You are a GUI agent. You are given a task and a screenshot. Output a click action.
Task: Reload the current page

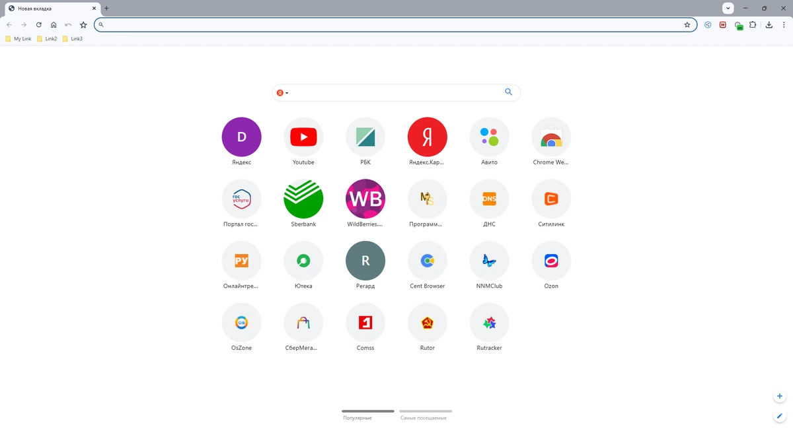coord(39,25)
